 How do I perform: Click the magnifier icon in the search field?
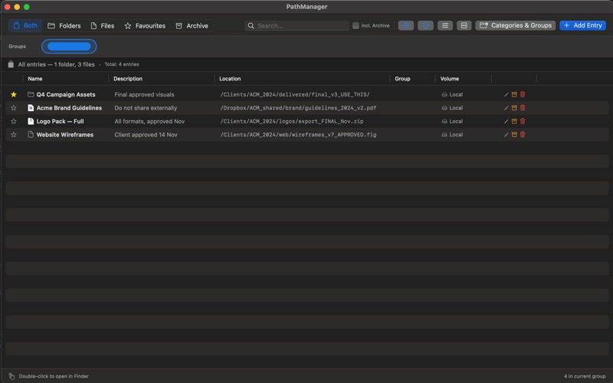point(251,26)
